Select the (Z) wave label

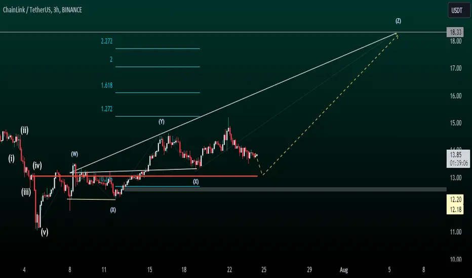click(x=398, y=21)
